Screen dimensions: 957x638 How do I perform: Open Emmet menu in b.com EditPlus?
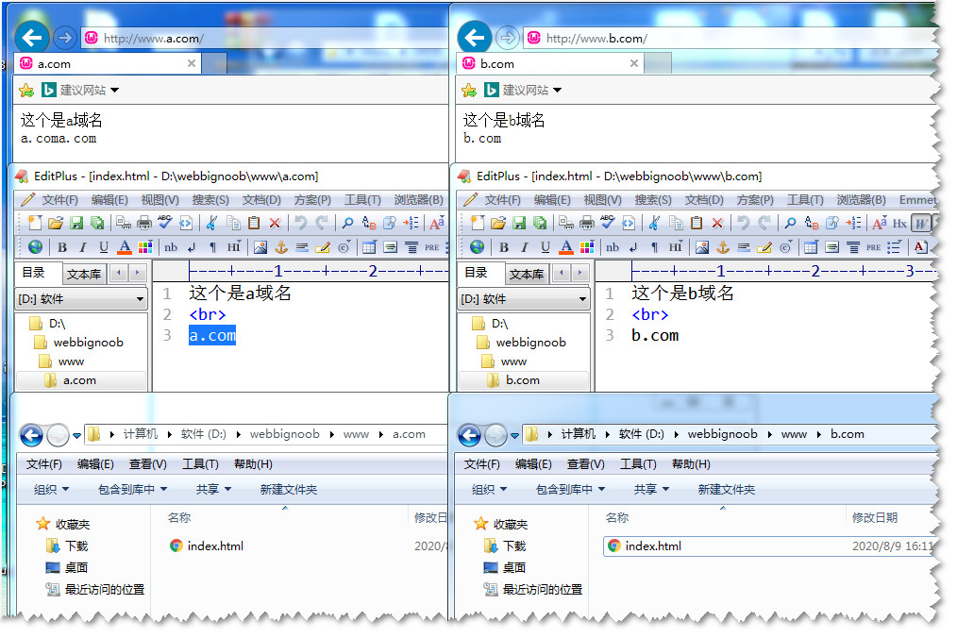(917, 200)
